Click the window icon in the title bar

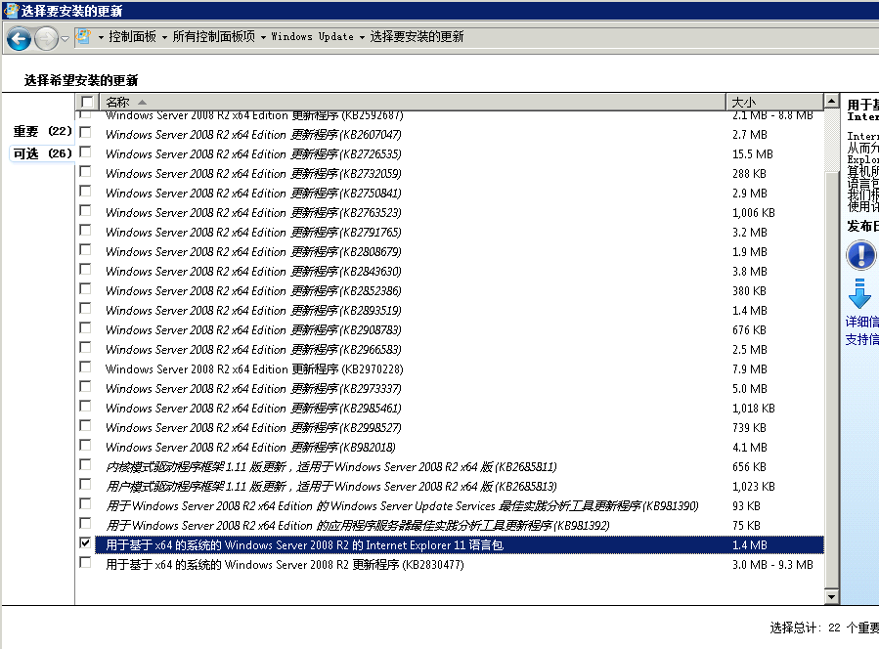point(11,10)
